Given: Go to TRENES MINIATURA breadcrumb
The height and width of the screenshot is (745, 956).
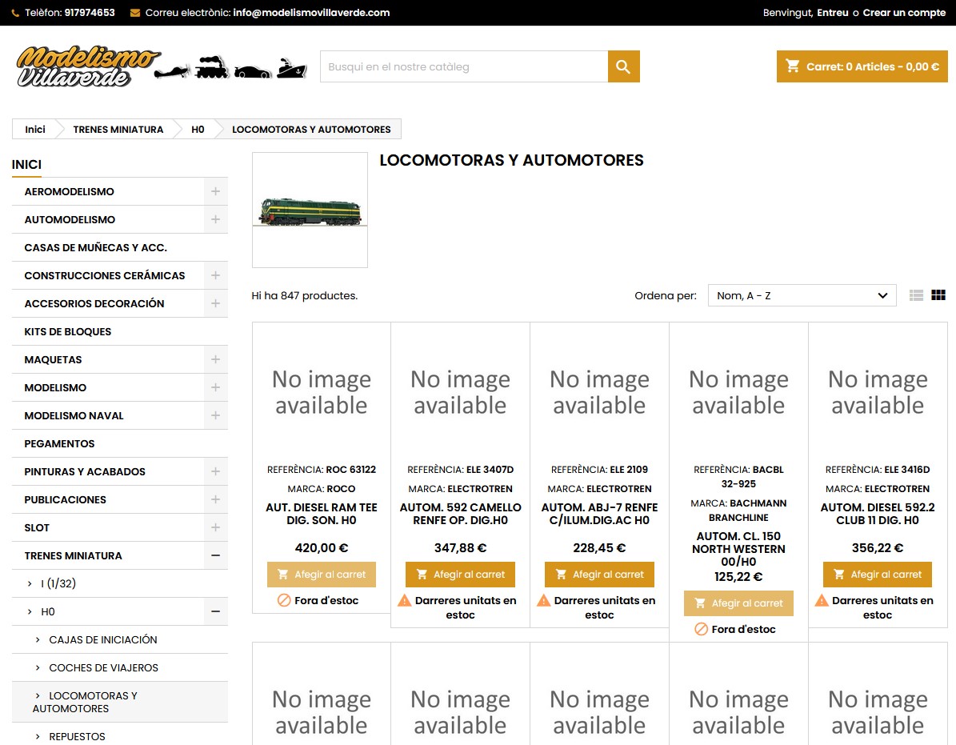Looking at the screenshot, I should [118, 130].
